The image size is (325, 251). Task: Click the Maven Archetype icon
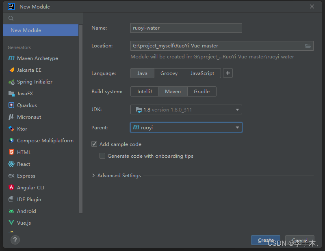[11, 58]
